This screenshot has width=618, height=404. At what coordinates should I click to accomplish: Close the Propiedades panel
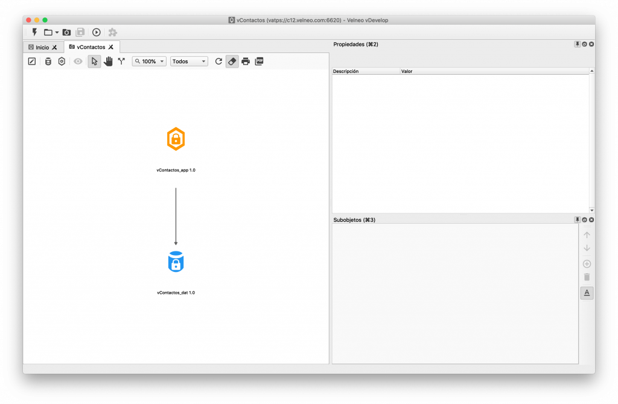tap(591, 44)
